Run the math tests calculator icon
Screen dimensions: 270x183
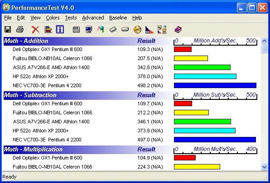[76, 29]
